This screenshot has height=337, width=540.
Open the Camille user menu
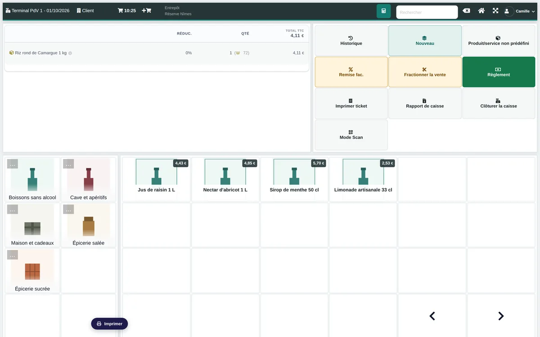(x=520, y=11)
